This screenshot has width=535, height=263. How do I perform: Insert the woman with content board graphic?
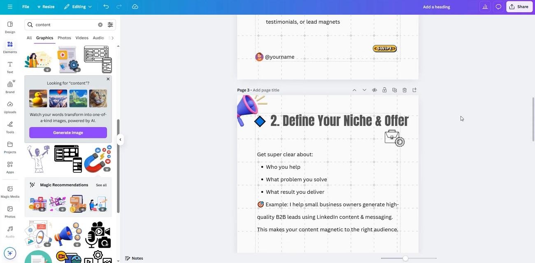pos(38,60)
